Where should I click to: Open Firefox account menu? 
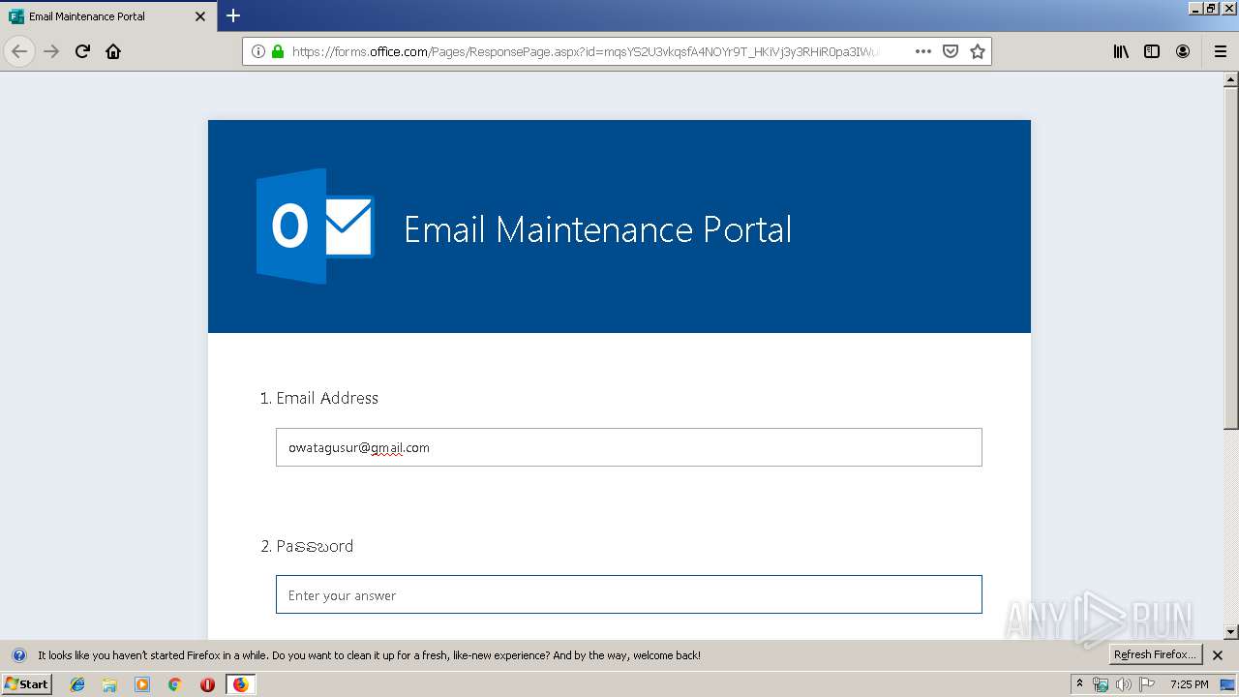click(x=1183, y=51)
